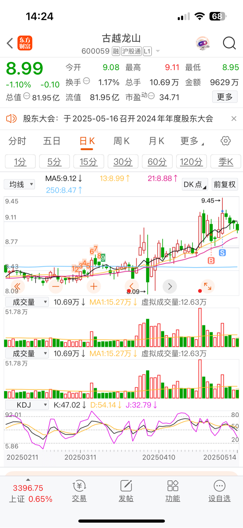Tap the chart rewind double-arrow icon
Viewport: 243px width, 528px height.
17,286
